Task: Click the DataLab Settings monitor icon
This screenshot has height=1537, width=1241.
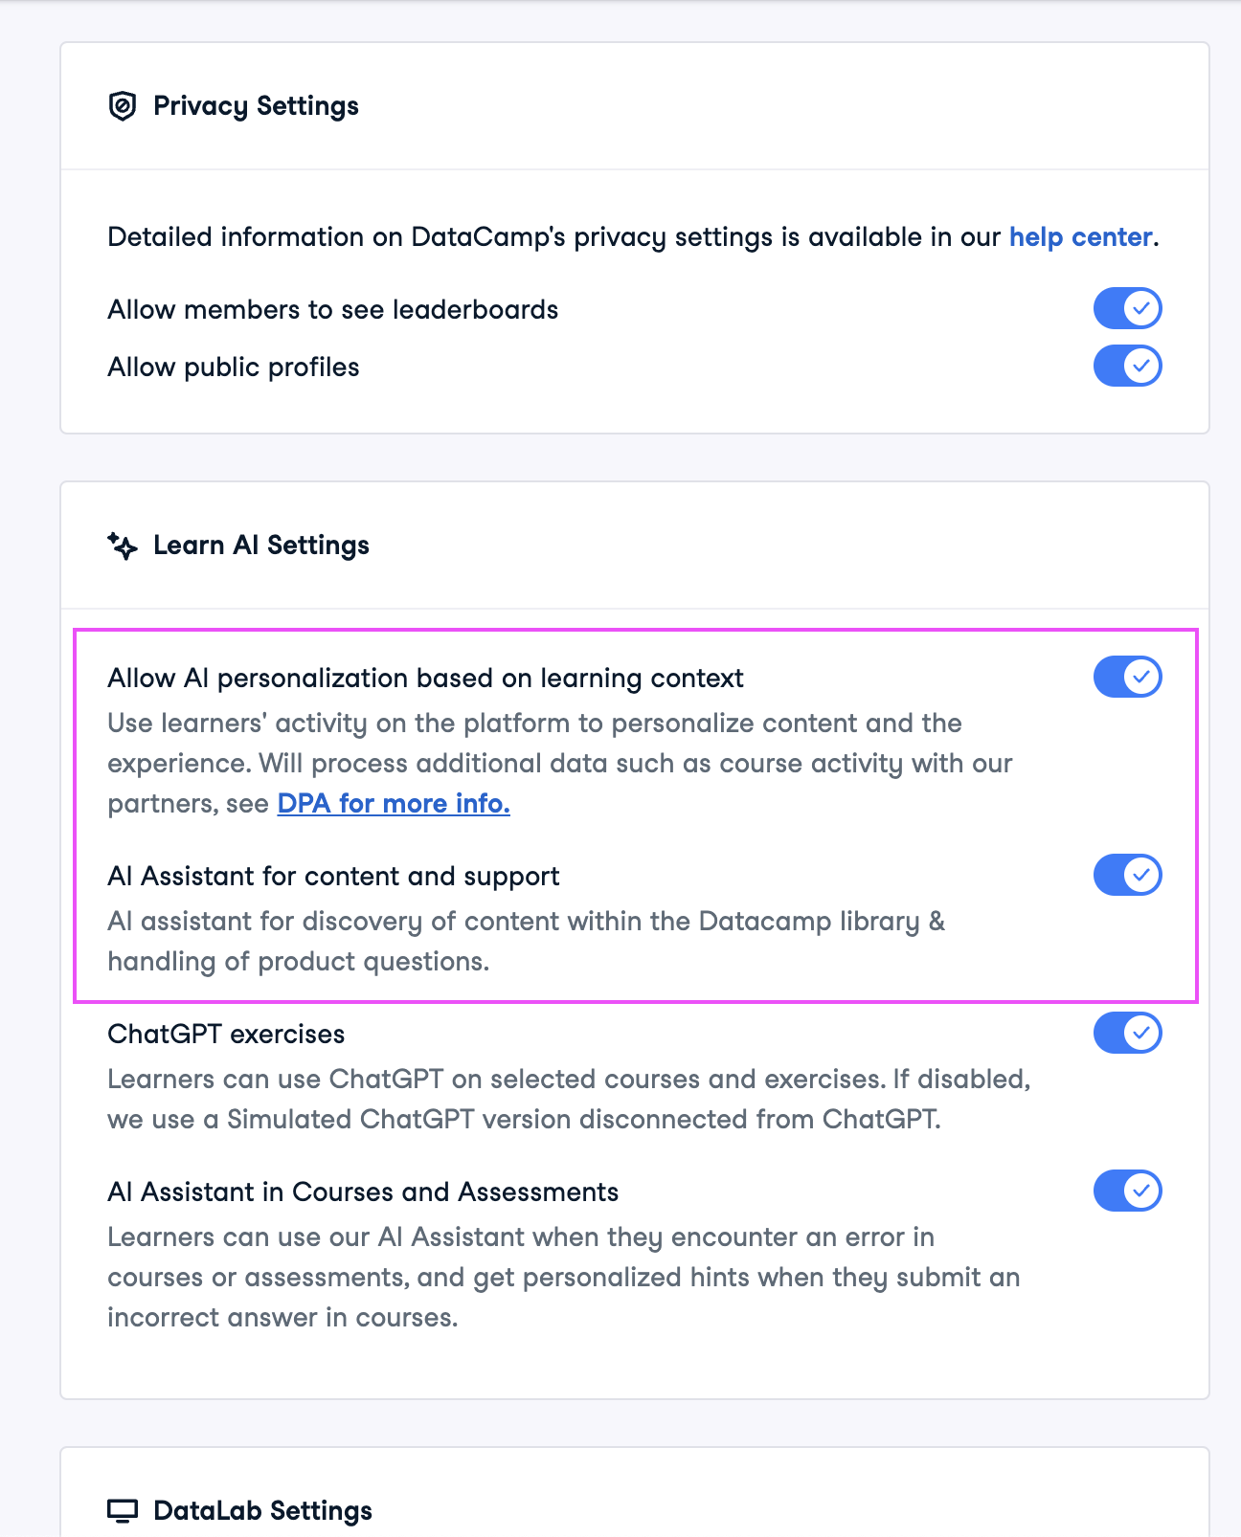Action: (123, 1511)
